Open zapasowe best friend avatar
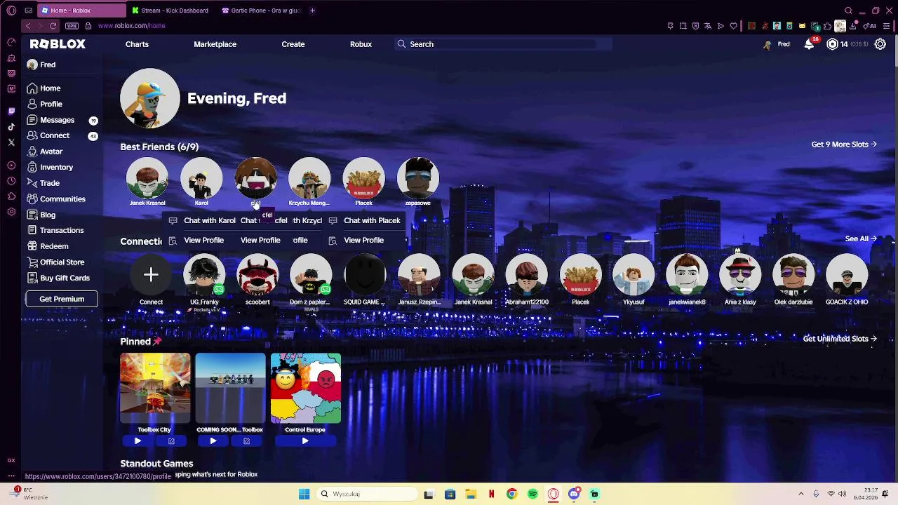 click(x=418, y=177)
